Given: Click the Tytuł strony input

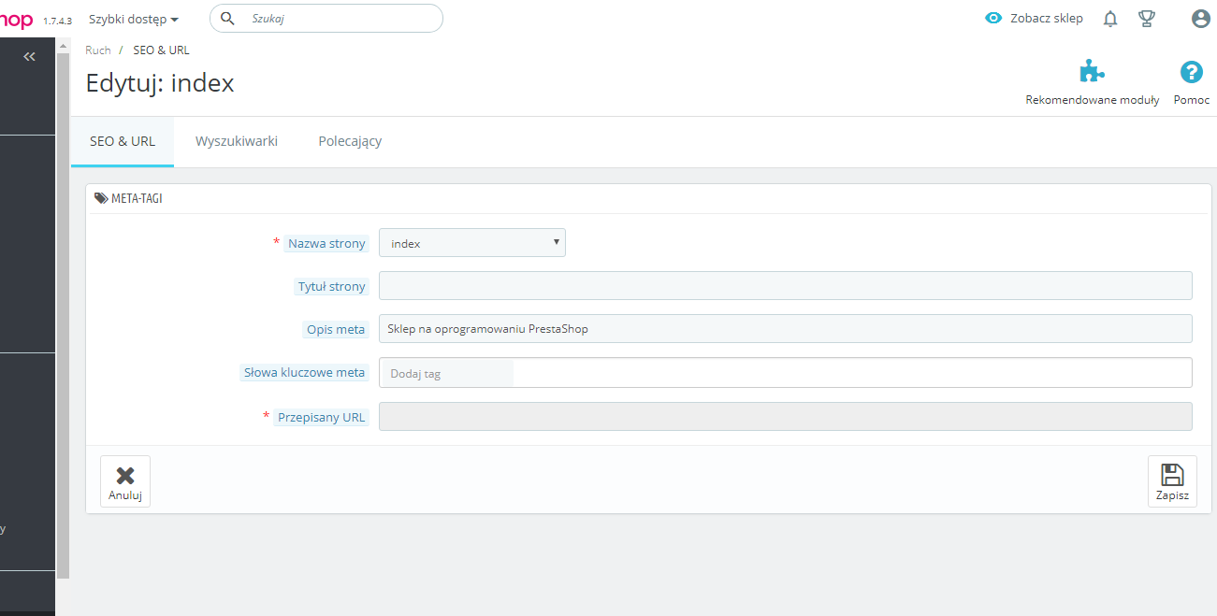Looking at the screenshot, I should click(x=786, y=286).
